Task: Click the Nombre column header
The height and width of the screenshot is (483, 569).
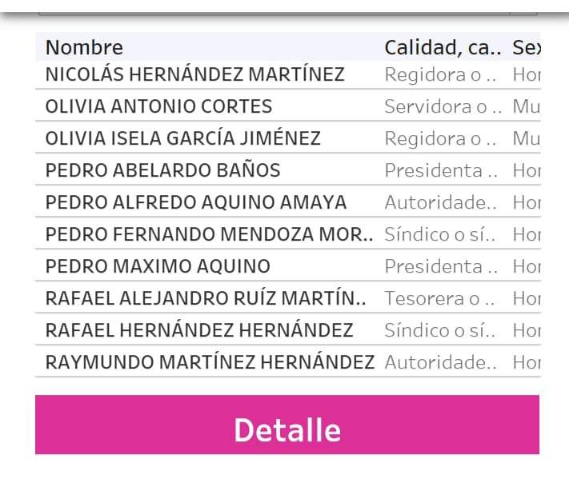Action: 84,48
